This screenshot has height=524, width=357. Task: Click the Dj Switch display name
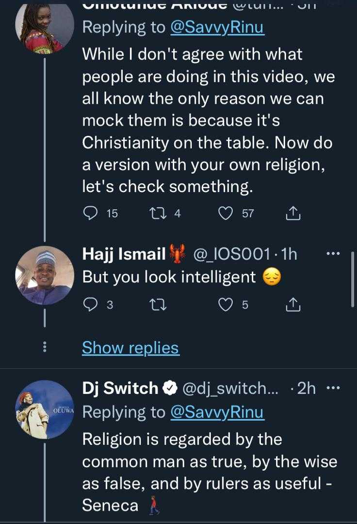pos(120,388)
